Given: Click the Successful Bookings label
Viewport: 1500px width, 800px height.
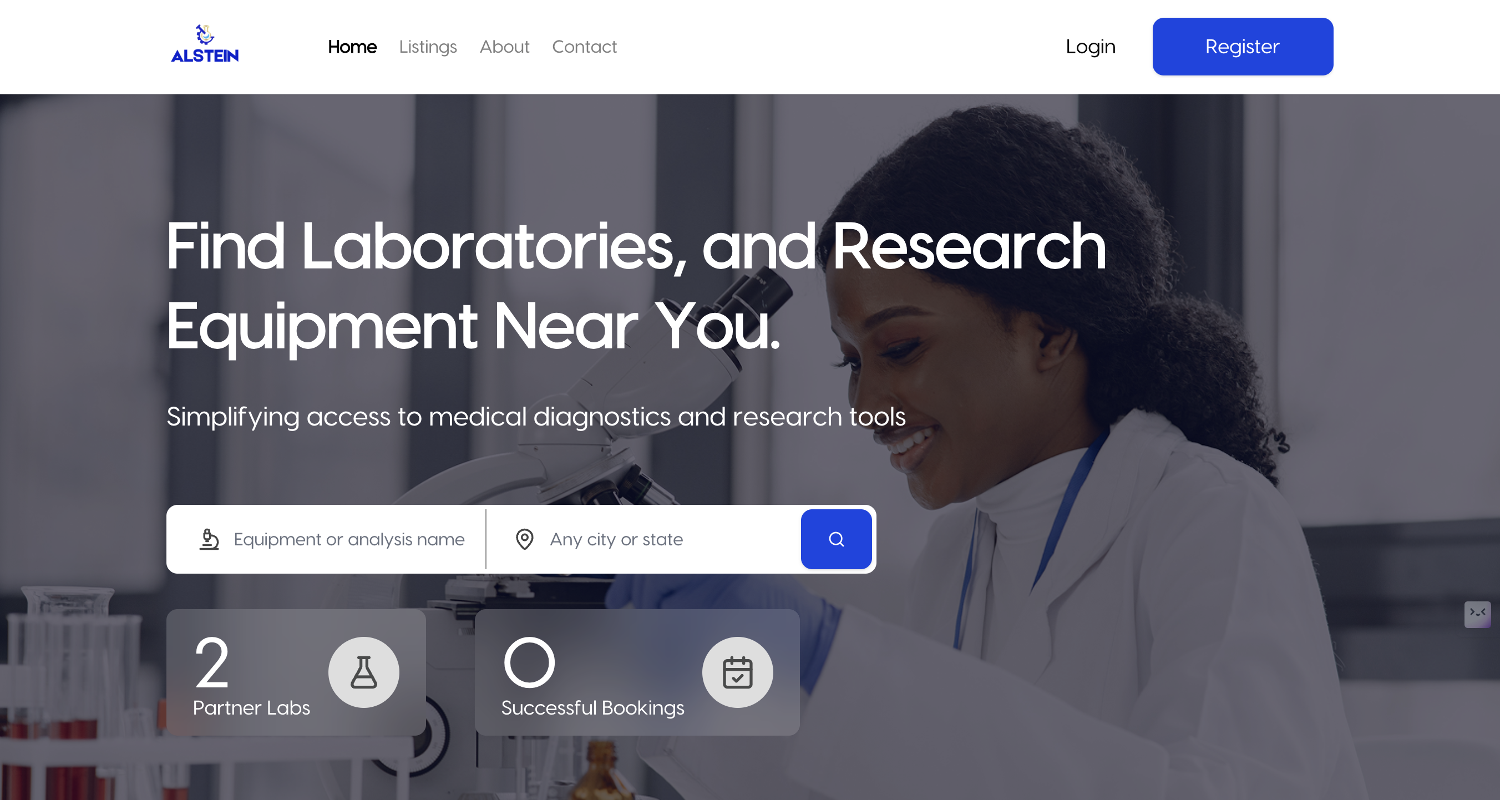Looking at the screenshot, I should tap(593, 707).
